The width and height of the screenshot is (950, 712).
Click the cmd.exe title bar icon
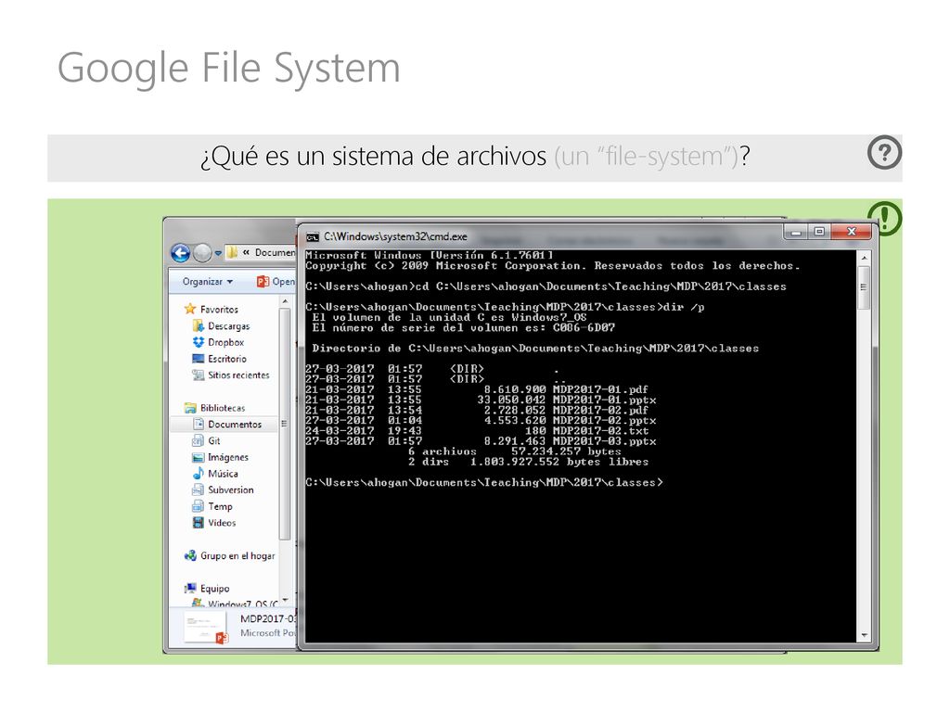pyautogui.click(x=313, y=236)
